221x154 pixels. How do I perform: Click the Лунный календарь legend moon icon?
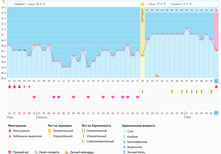click(x=67, y=152)
